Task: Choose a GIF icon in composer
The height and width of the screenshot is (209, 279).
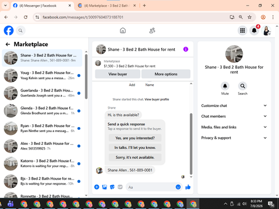Action: click(120, 187)
